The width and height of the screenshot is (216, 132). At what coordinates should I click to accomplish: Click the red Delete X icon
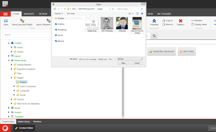pos(180,21)
